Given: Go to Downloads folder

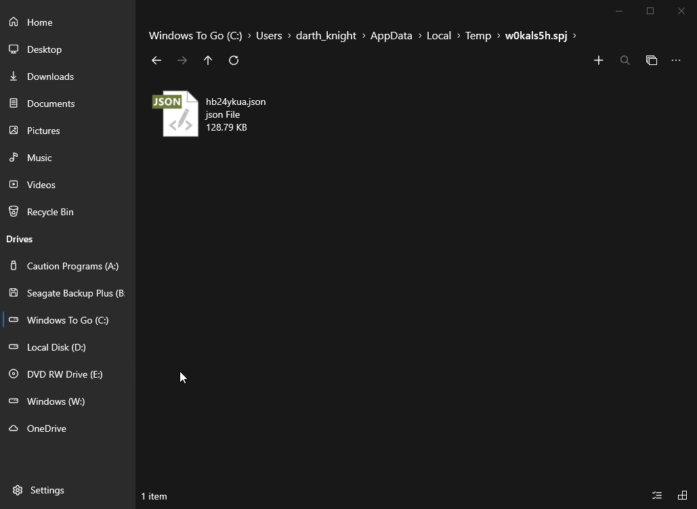Looking at the screenshot, I should [x=68, y=76].
